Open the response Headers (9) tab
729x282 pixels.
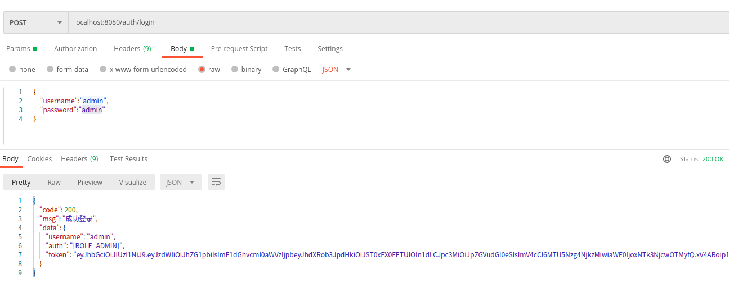click(x=79, y=159)
